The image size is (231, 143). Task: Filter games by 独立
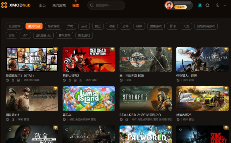pos(98,26)
